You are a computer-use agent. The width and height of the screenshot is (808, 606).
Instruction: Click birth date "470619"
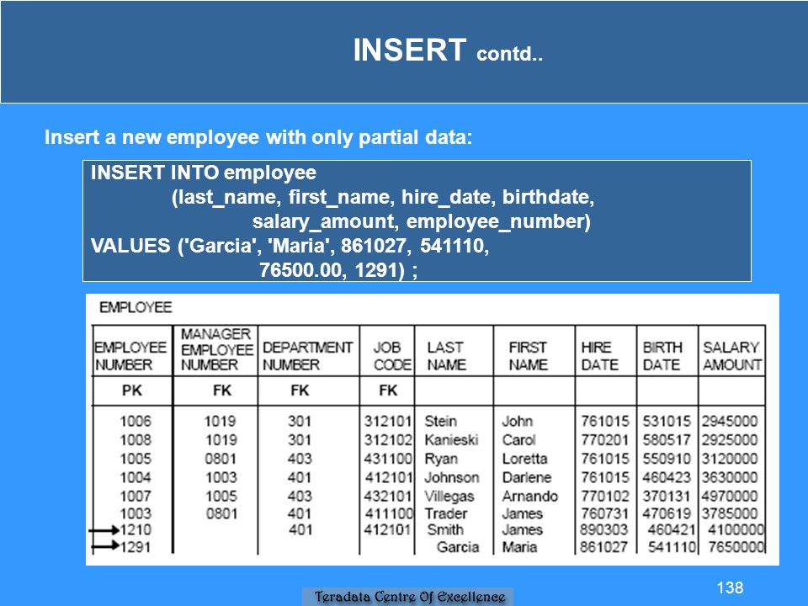667,513
